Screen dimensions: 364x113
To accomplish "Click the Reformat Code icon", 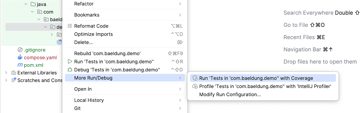I will (70, 26).
